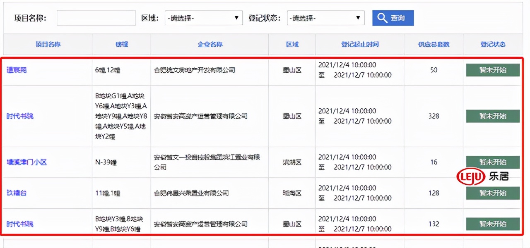530x248 pixels.
Task: Select the 安徽省文一投资控股集团滨江置业有限公司 cell
Action: tap(207, 162)
